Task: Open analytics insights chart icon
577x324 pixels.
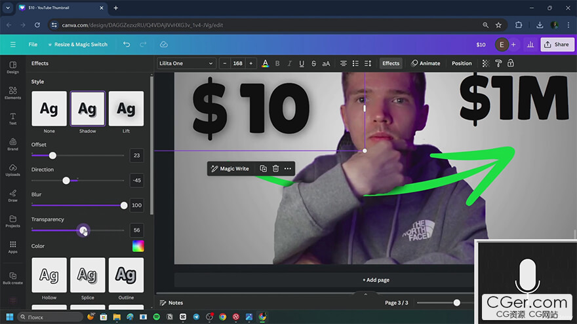Action: 530,45
